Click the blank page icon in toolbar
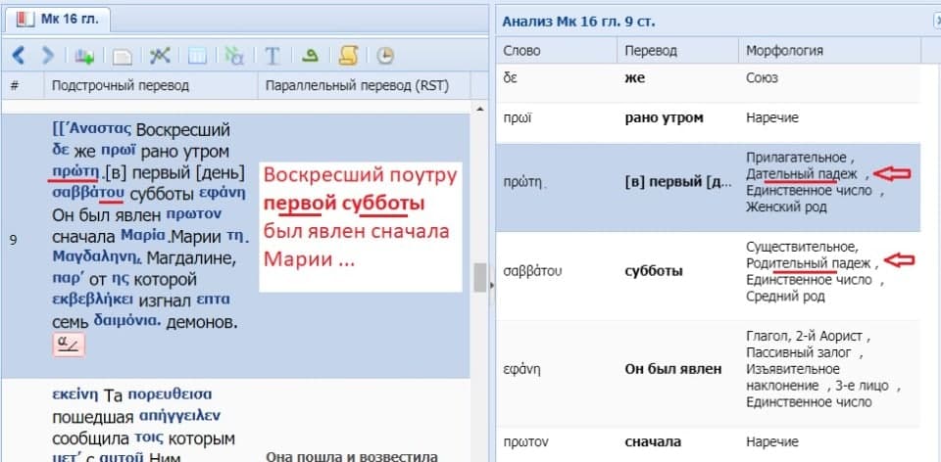This screenshot has height=462, width=941. point(123,56)
